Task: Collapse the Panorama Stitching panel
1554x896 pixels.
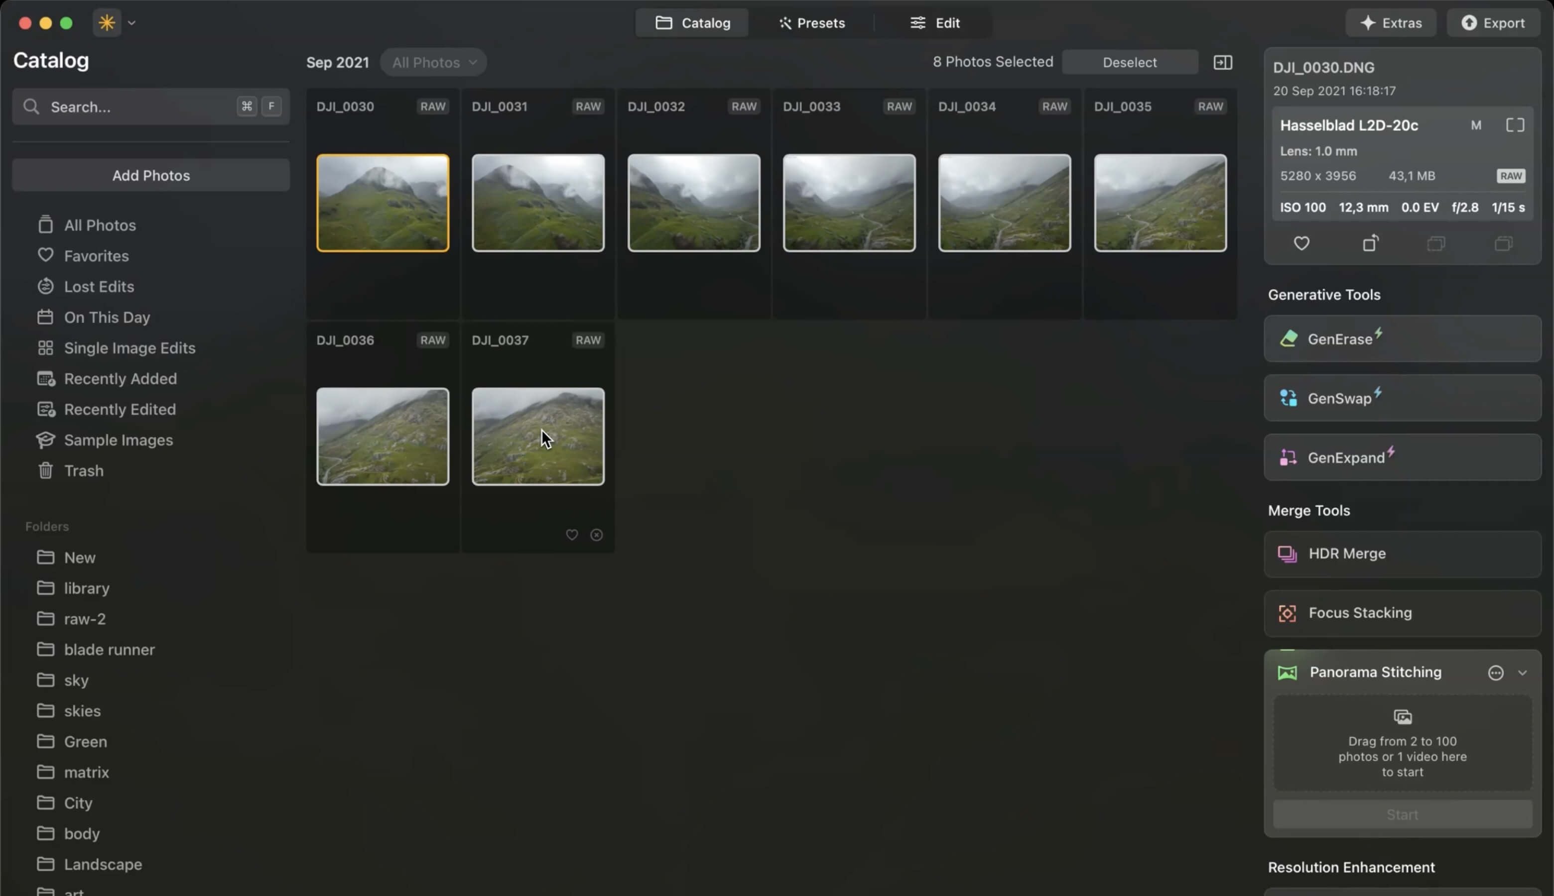Action: (1522, 672)
